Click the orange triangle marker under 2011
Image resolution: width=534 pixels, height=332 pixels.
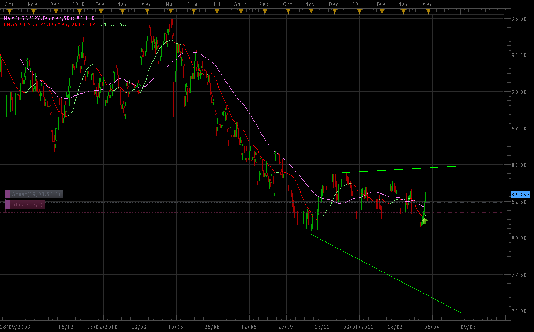click(x=358, y=11)
